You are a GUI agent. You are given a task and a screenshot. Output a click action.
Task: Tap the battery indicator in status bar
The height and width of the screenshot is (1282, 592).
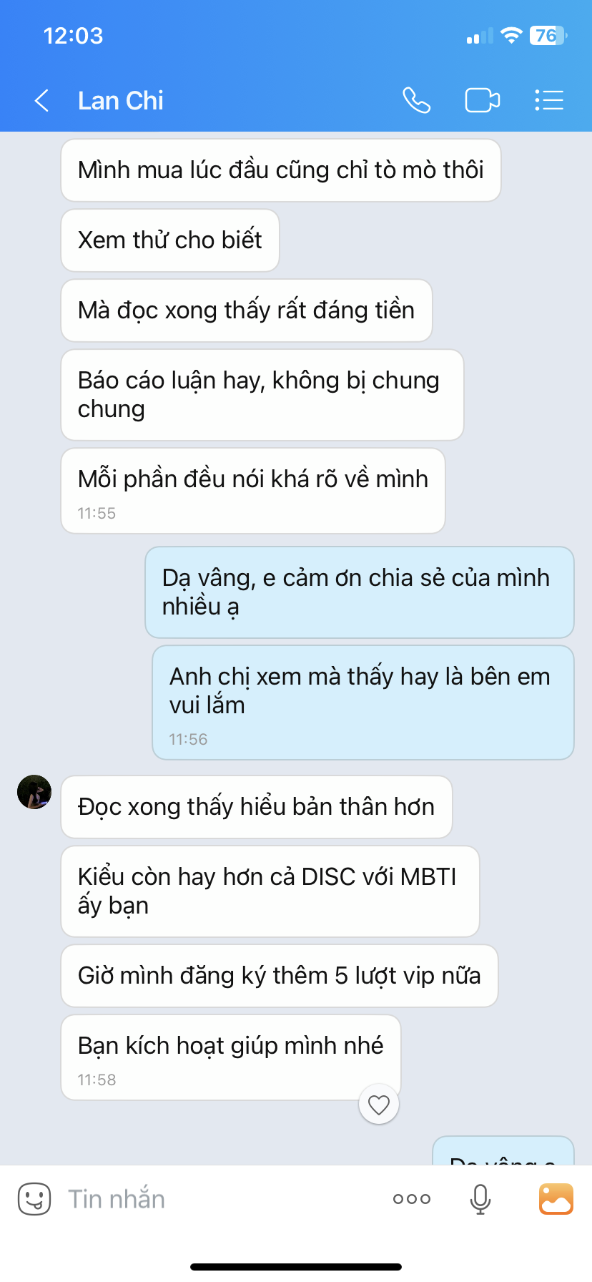point(548,36)
